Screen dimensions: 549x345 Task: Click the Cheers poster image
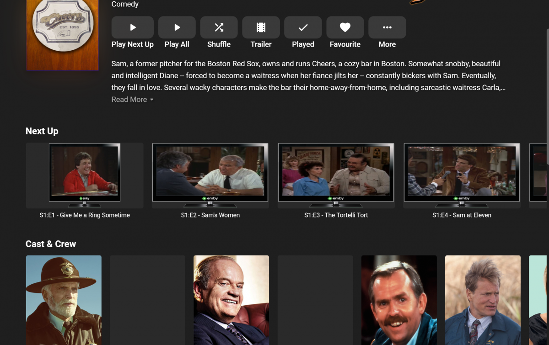62,35
